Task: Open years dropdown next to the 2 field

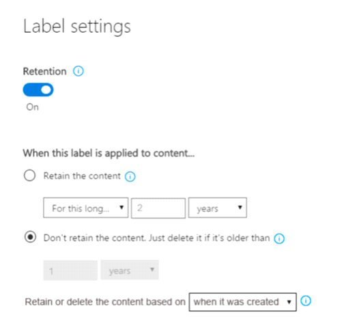Action: click(218, 208)
